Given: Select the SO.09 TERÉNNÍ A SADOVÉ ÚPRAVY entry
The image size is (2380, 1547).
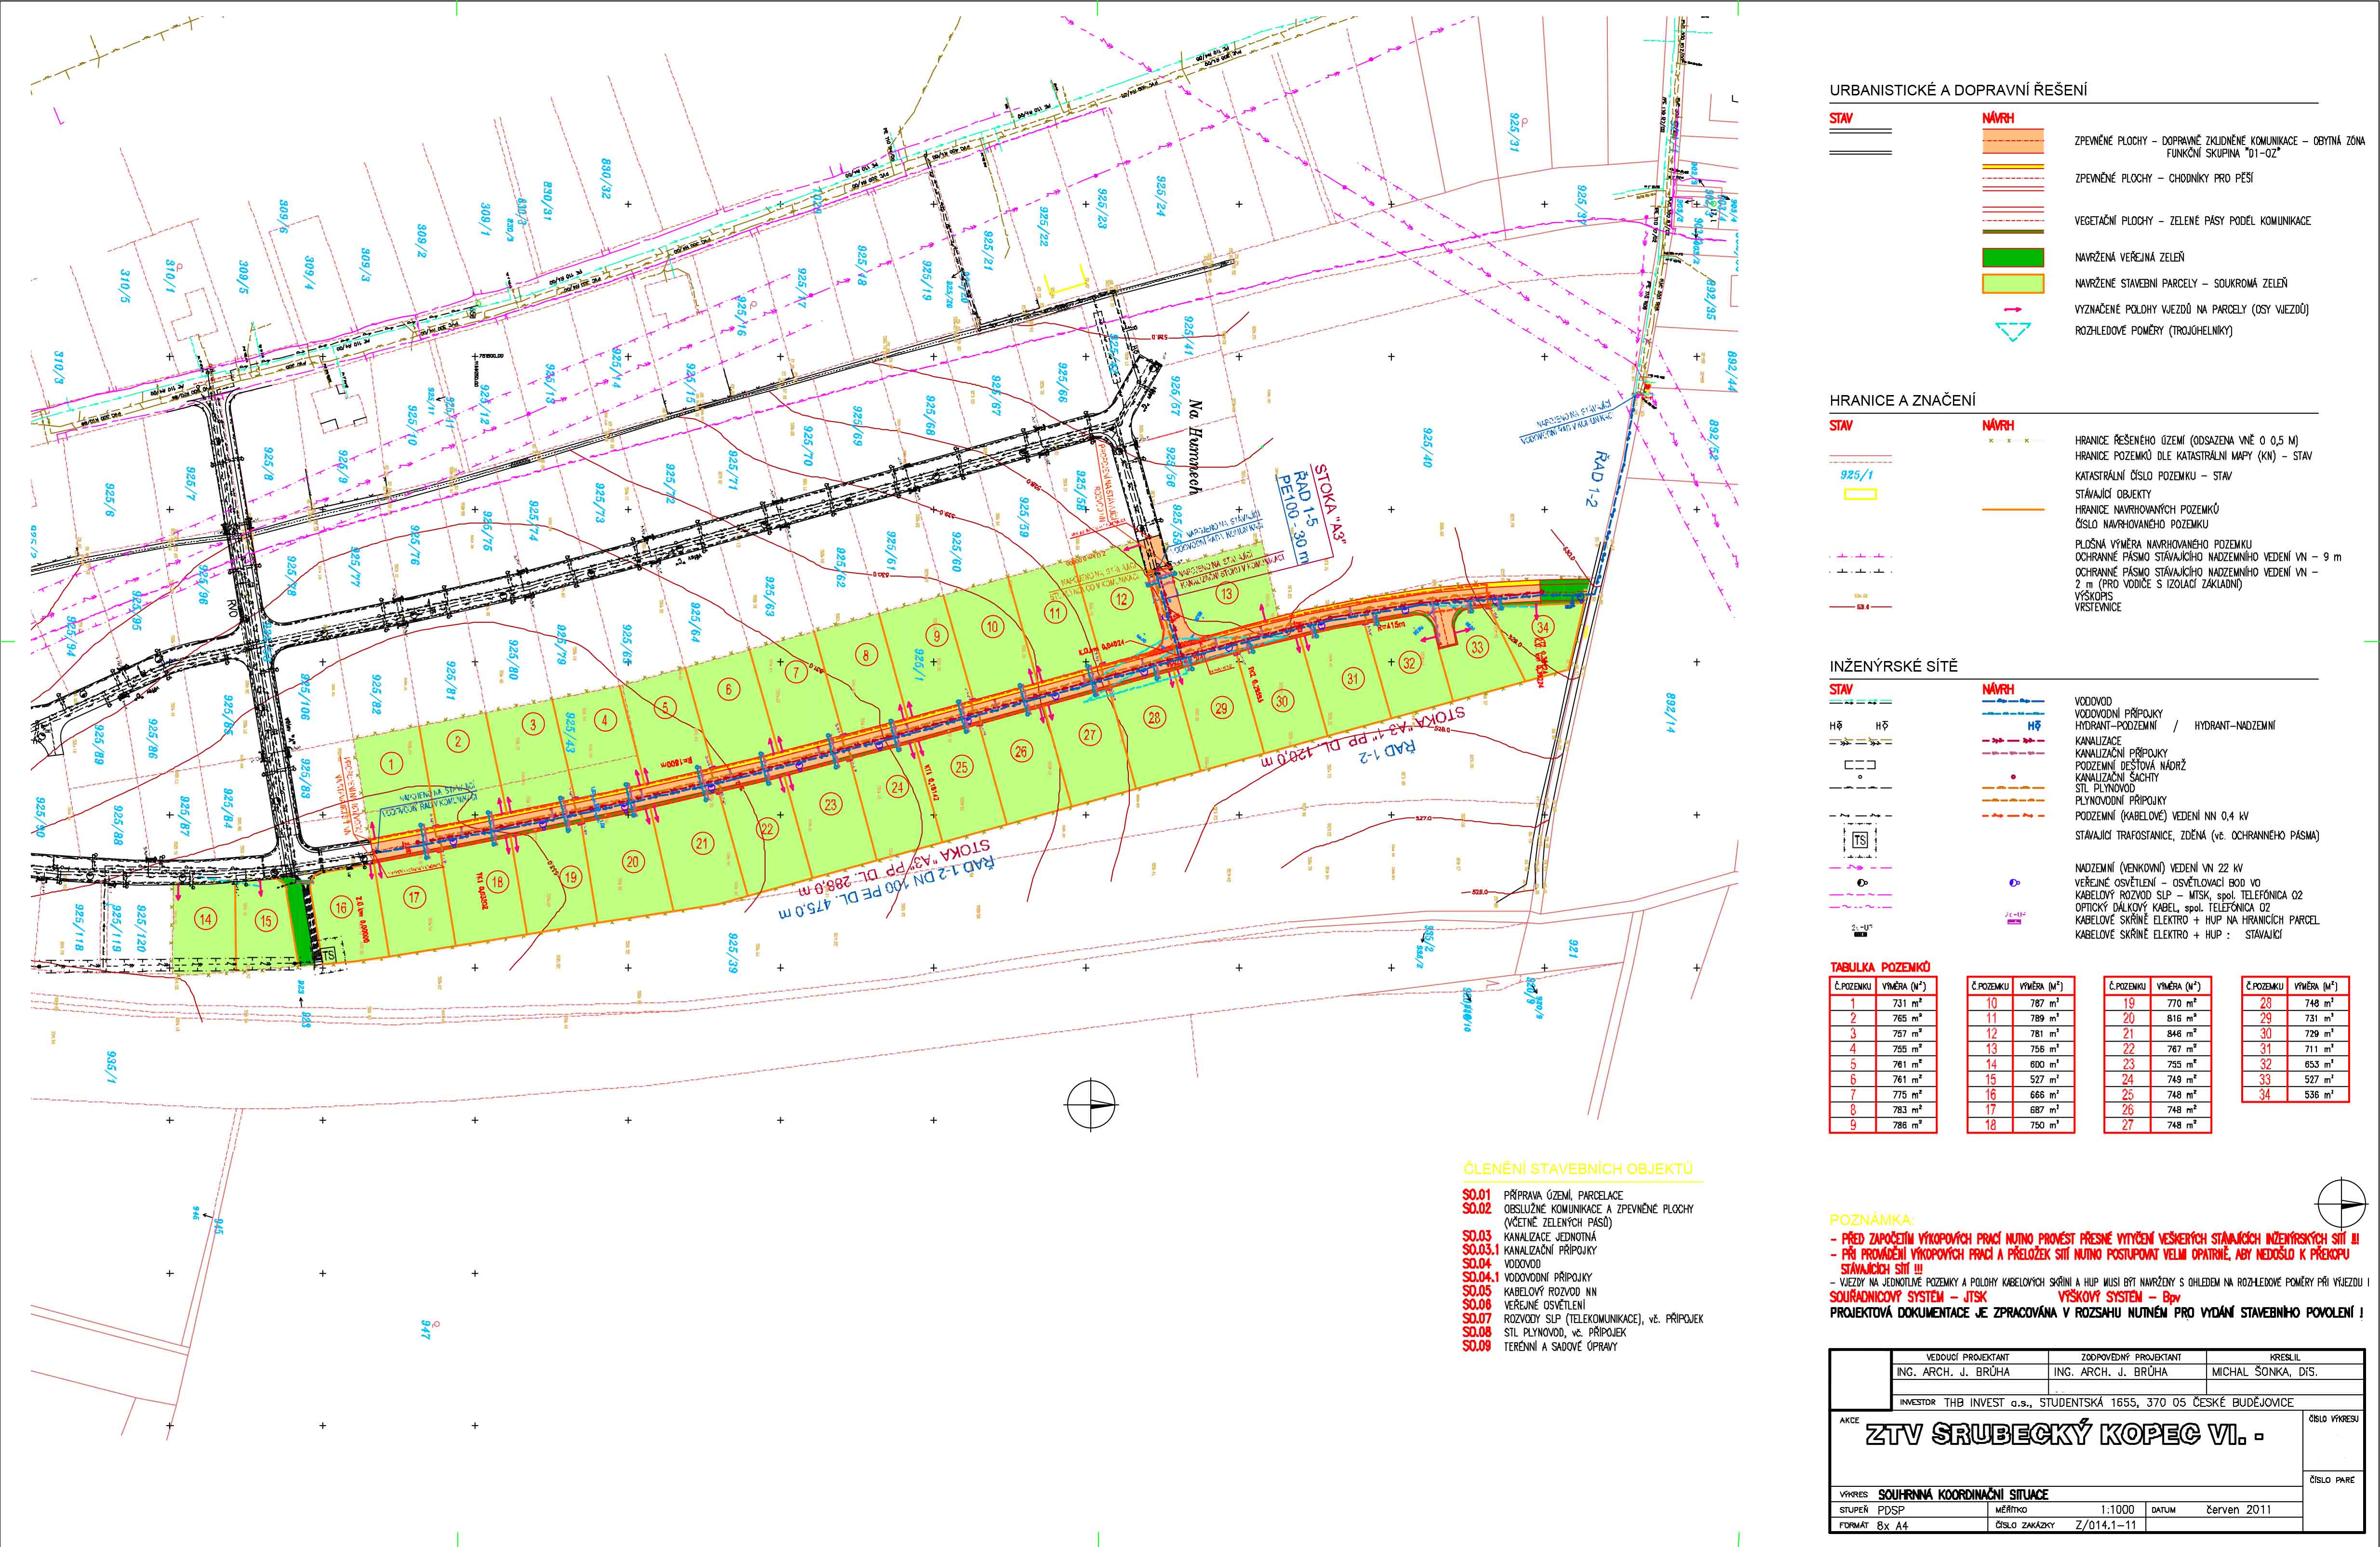Looking at the screenshot, I should pos(1554,1346).
